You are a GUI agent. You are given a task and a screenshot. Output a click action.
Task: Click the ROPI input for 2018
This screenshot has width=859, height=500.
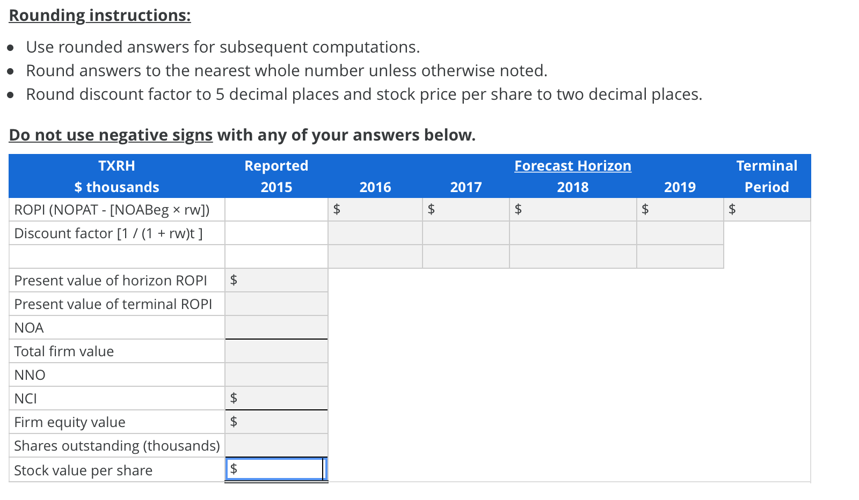[x=573, y=210]
